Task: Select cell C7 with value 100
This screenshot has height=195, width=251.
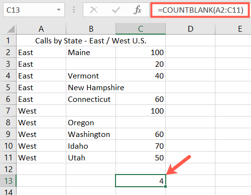Action: pos(140,111)
